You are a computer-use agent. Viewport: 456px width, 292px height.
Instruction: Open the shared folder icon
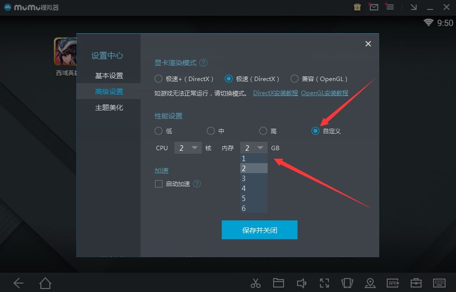(278, 283)
